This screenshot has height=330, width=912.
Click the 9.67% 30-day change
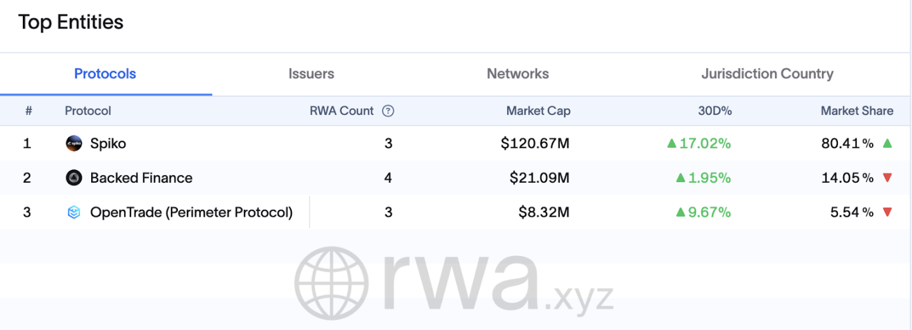tap(709, 212)
